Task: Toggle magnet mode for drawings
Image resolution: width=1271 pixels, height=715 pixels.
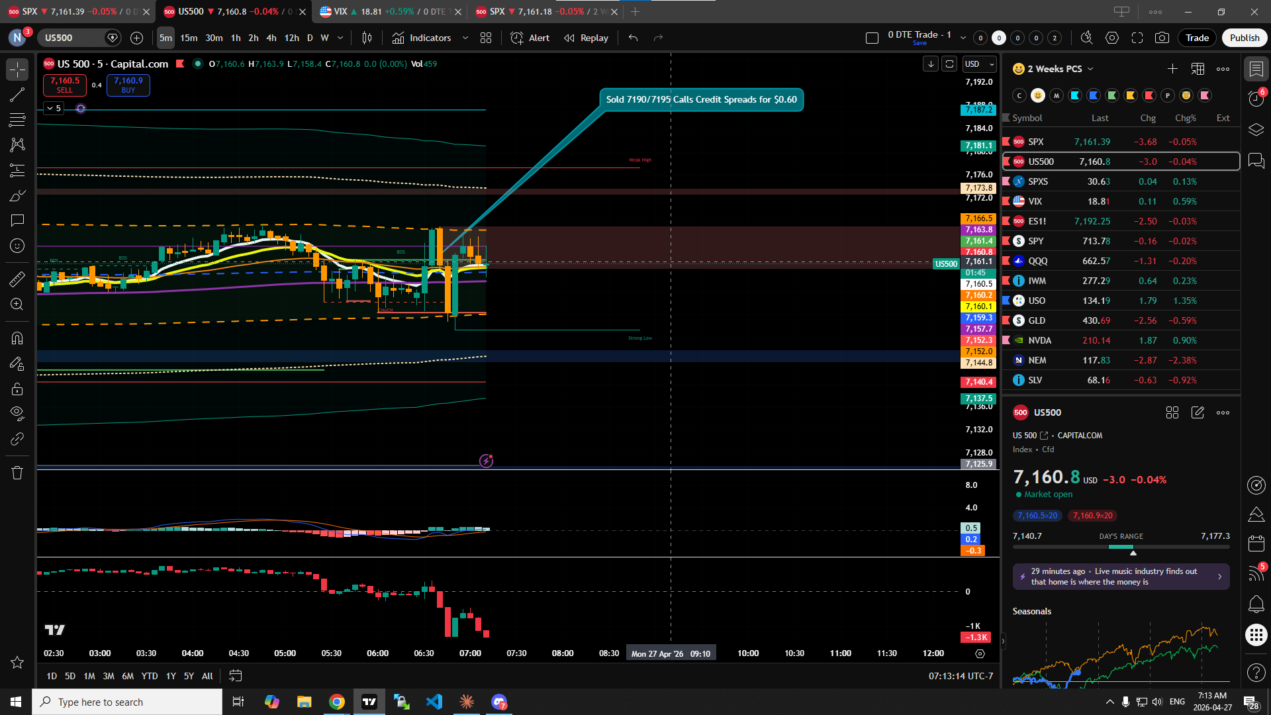Action: point(17,338)
